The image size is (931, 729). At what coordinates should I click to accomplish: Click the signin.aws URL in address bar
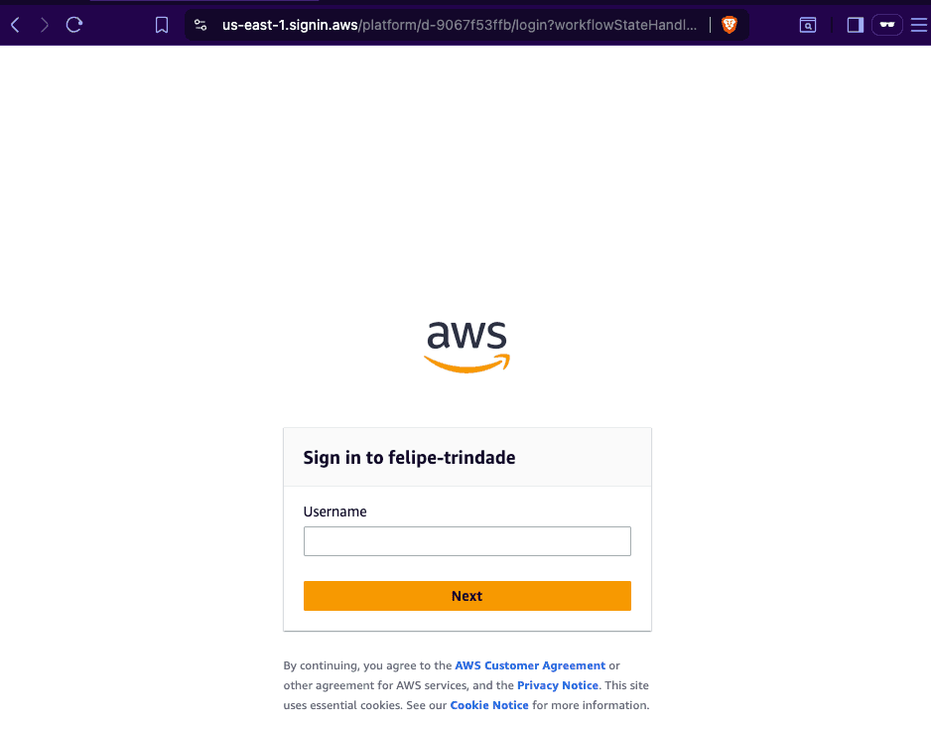coord(459,25)
